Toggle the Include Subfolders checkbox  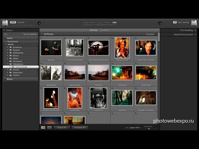pos(22,34)
